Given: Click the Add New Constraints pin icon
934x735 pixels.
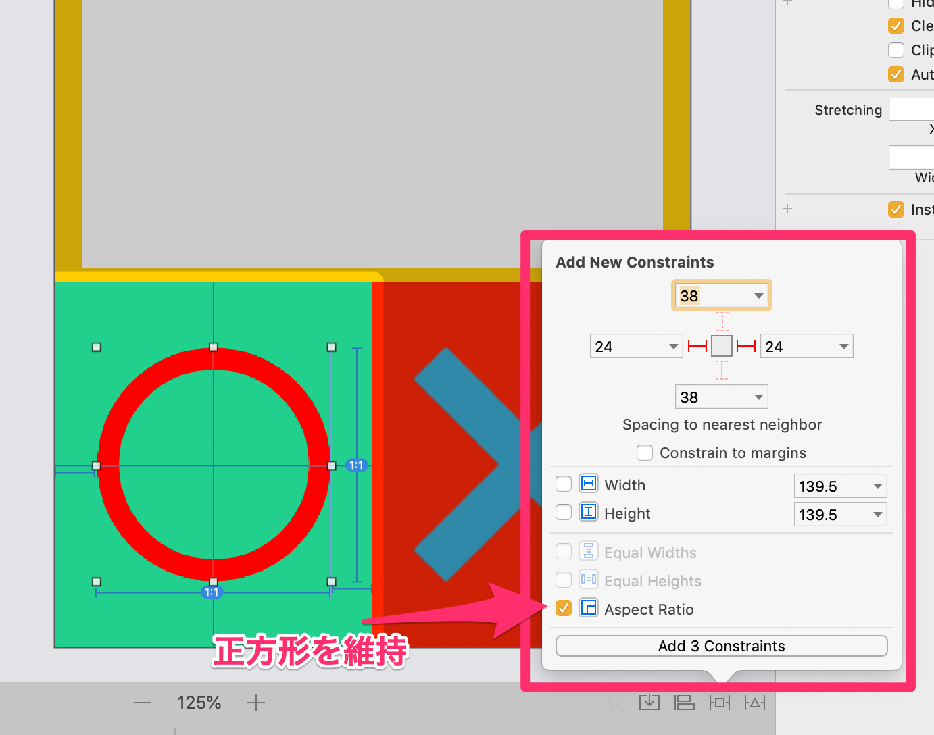Looking at the screenshot, I should point(720,703).
